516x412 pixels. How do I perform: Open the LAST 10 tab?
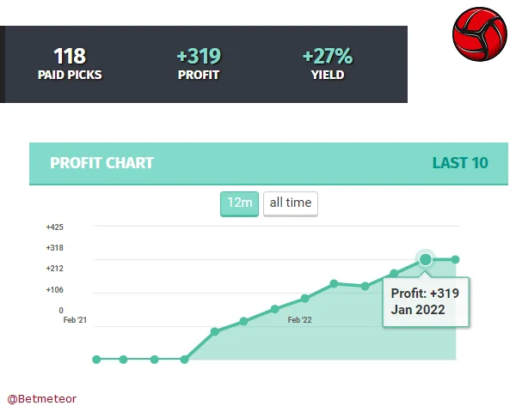click(460, 163)
